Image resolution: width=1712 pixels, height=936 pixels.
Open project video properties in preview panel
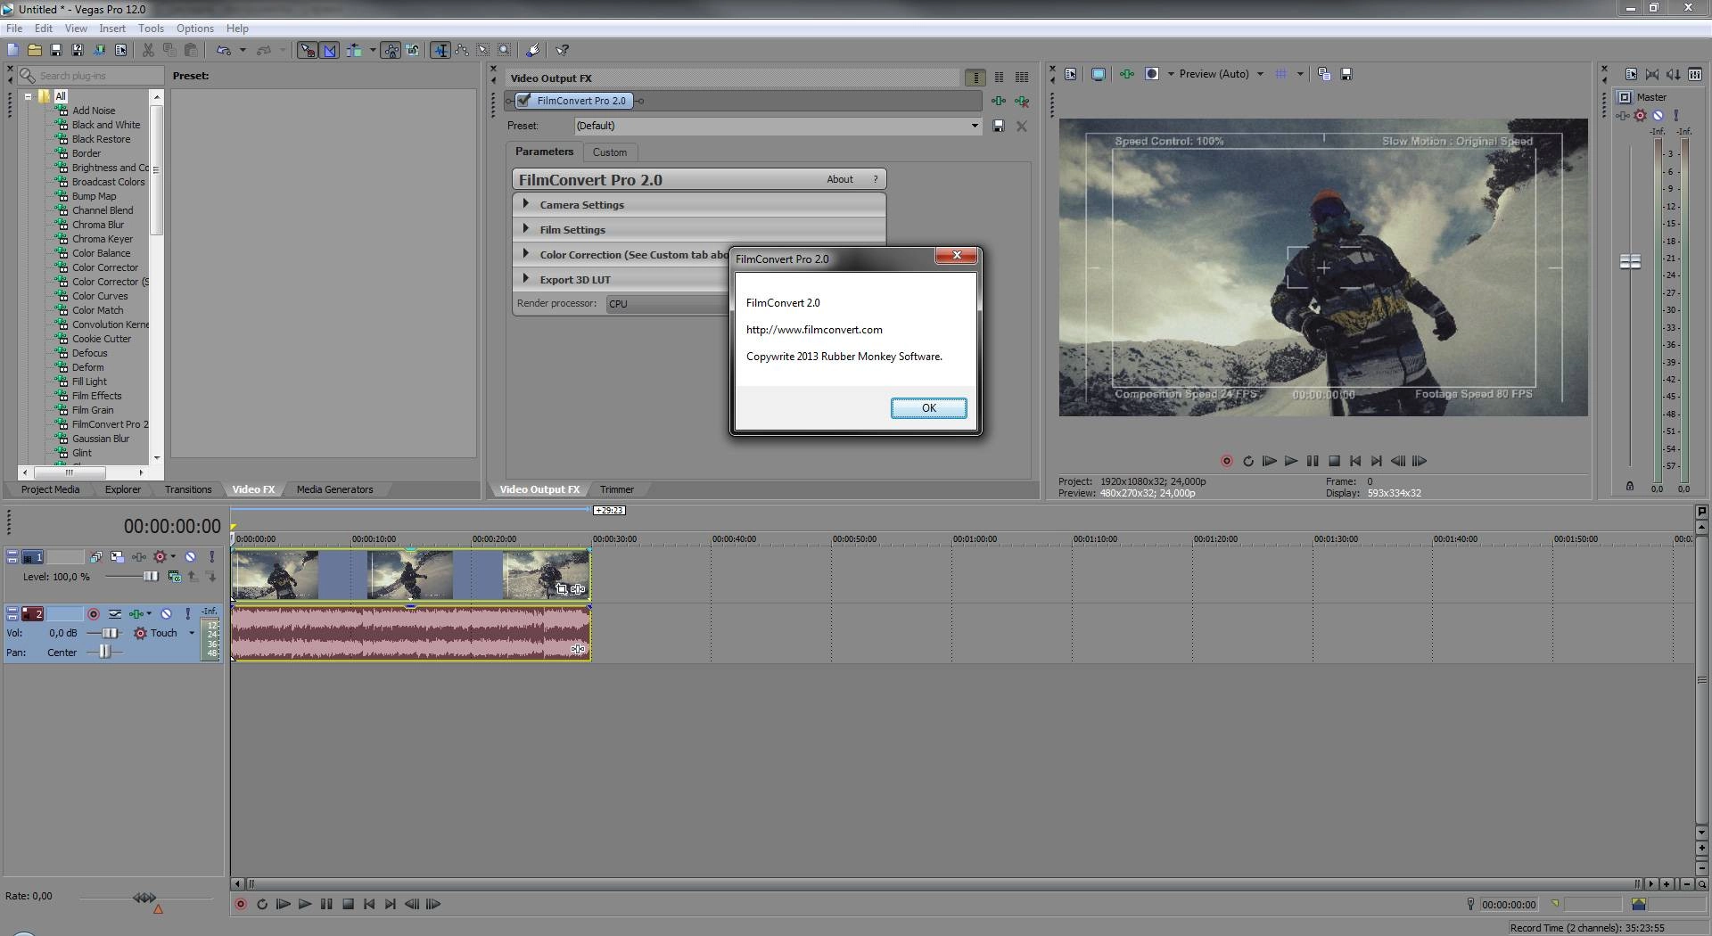[1071, 74]
